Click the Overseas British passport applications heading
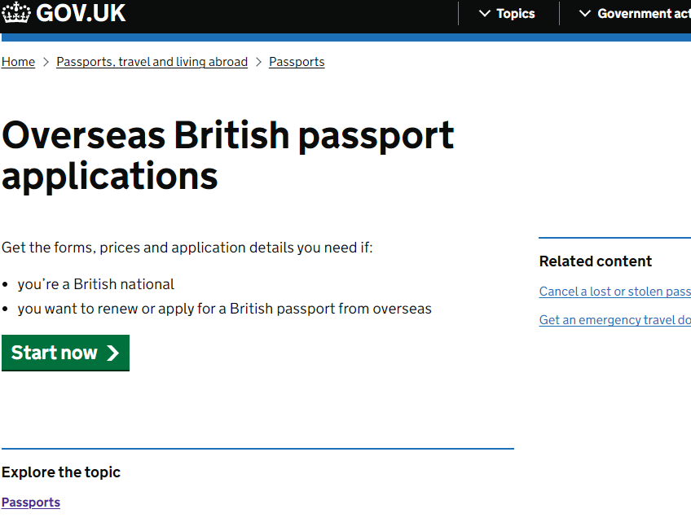Viewport: 691px width, 518px height. tap(227, 156)
